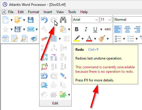Open the Paste dropdown arrow
The height and width of the screenshot is (110, 142).
click(69, 29)
